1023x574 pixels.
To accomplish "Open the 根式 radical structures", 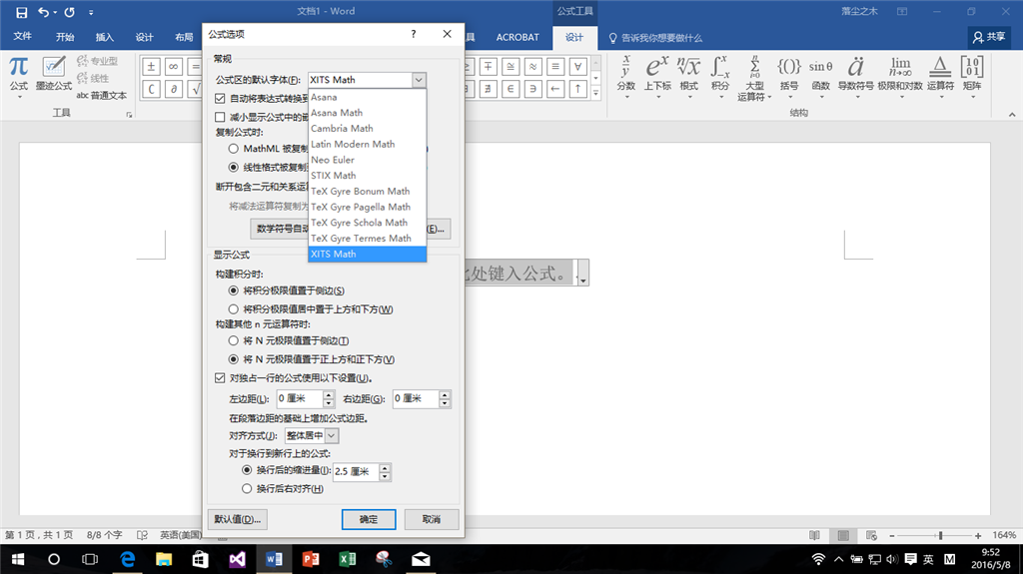I will 688,76.
